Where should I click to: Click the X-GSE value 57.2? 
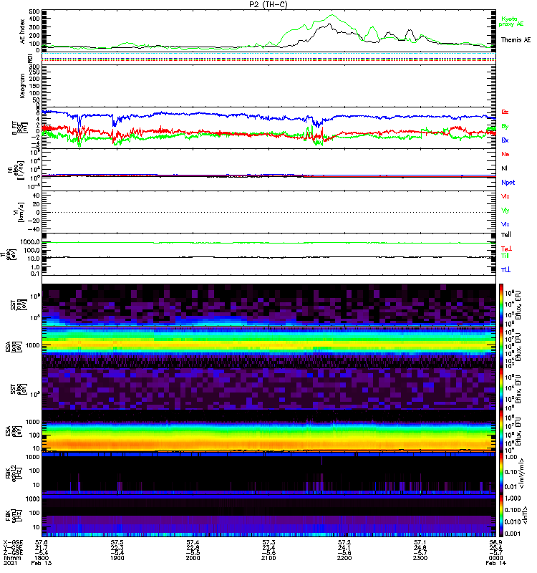(x=344, y=542)
